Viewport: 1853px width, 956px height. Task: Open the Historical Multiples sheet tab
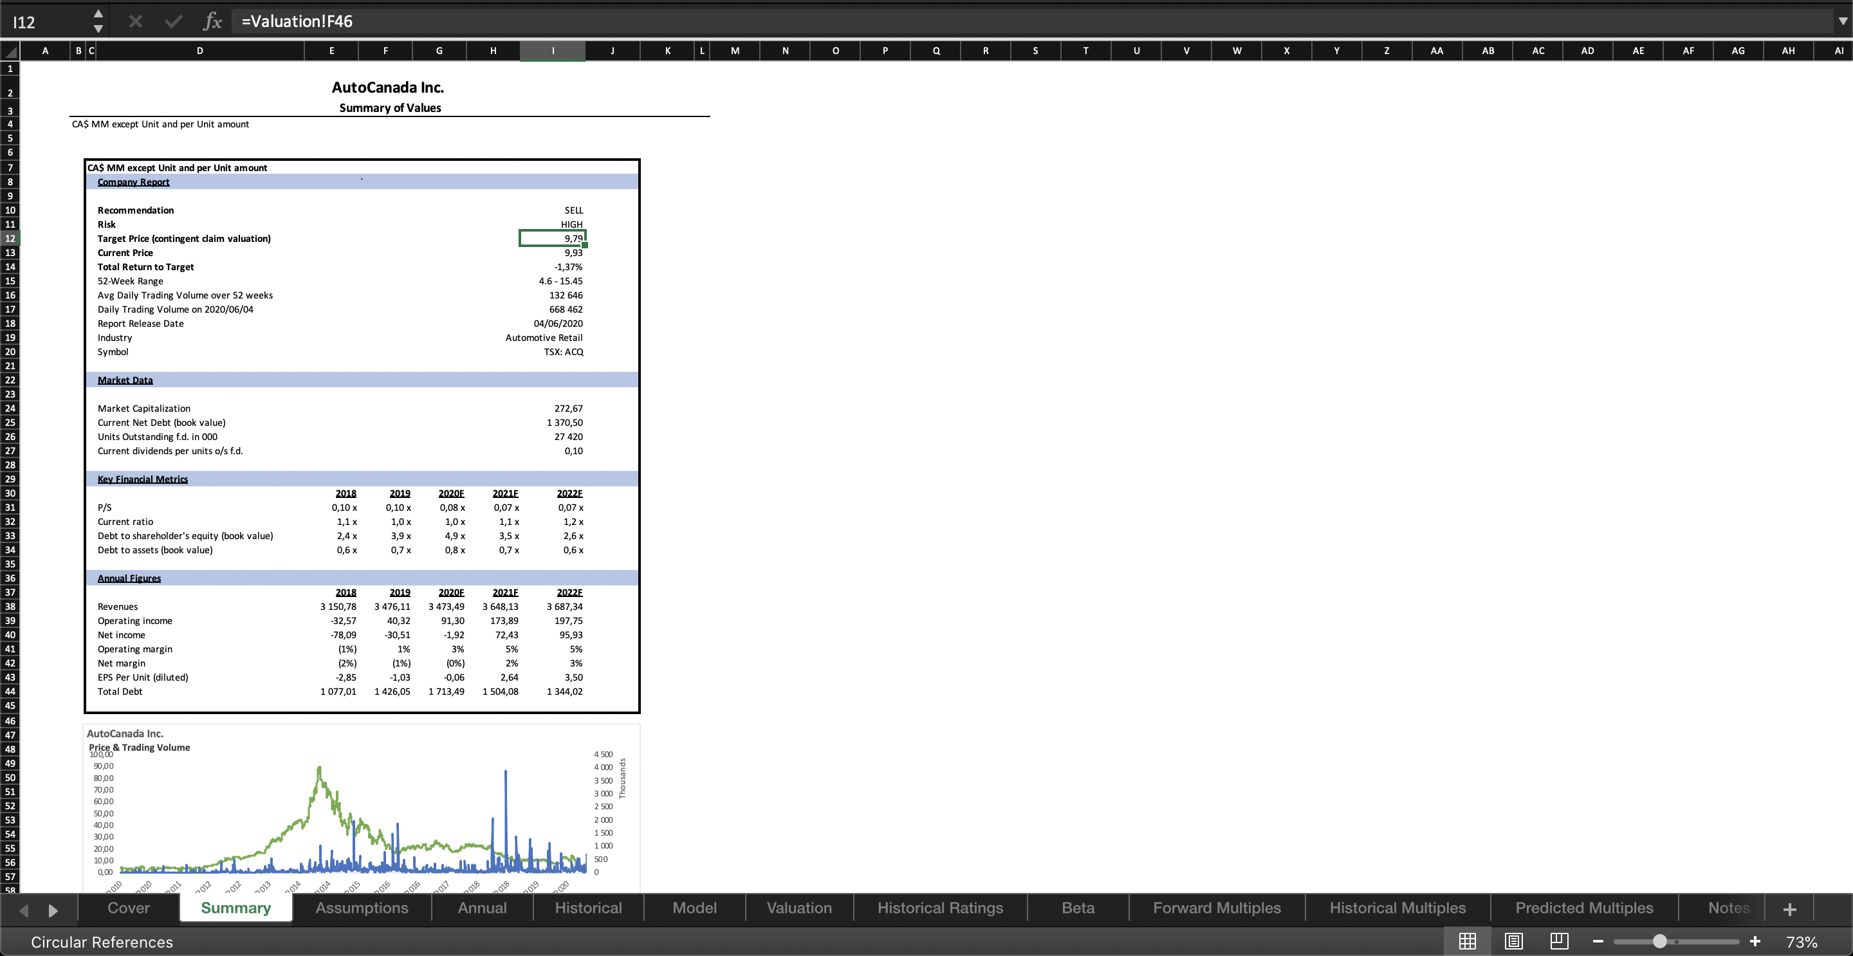click(1397, 908)
